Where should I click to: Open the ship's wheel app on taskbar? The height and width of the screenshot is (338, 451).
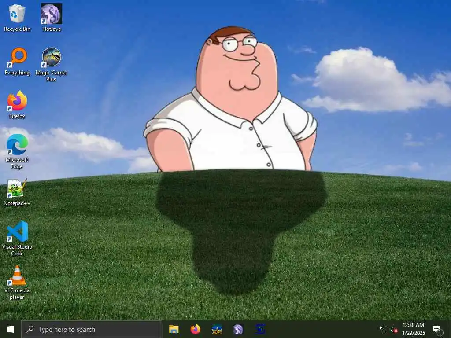[217, 329]
